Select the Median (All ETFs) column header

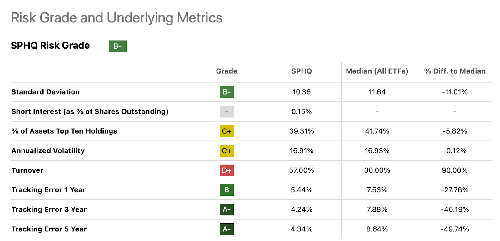[377, 71]
